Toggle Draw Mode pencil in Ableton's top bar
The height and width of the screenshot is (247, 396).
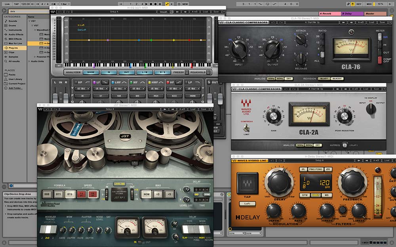(348, 4)
